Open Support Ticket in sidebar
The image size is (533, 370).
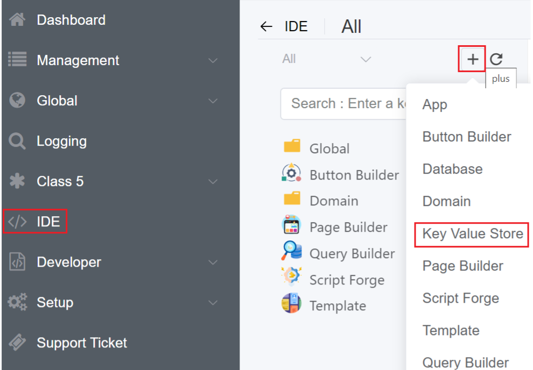(81, 343)
